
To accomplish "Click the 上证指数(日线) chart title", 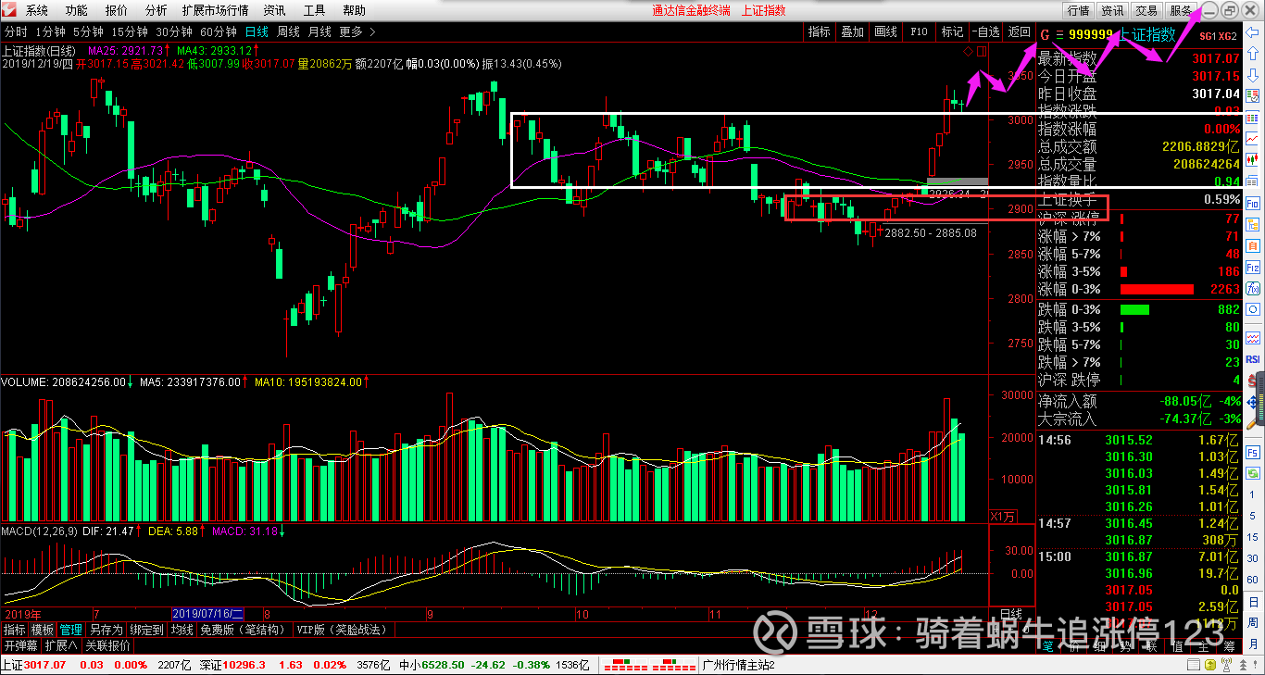I will point(39,50).
